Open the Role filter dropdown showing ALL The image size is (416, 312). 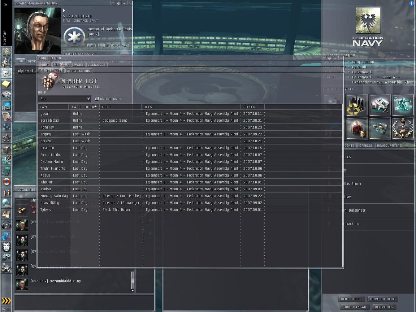[x=65, y=99]
